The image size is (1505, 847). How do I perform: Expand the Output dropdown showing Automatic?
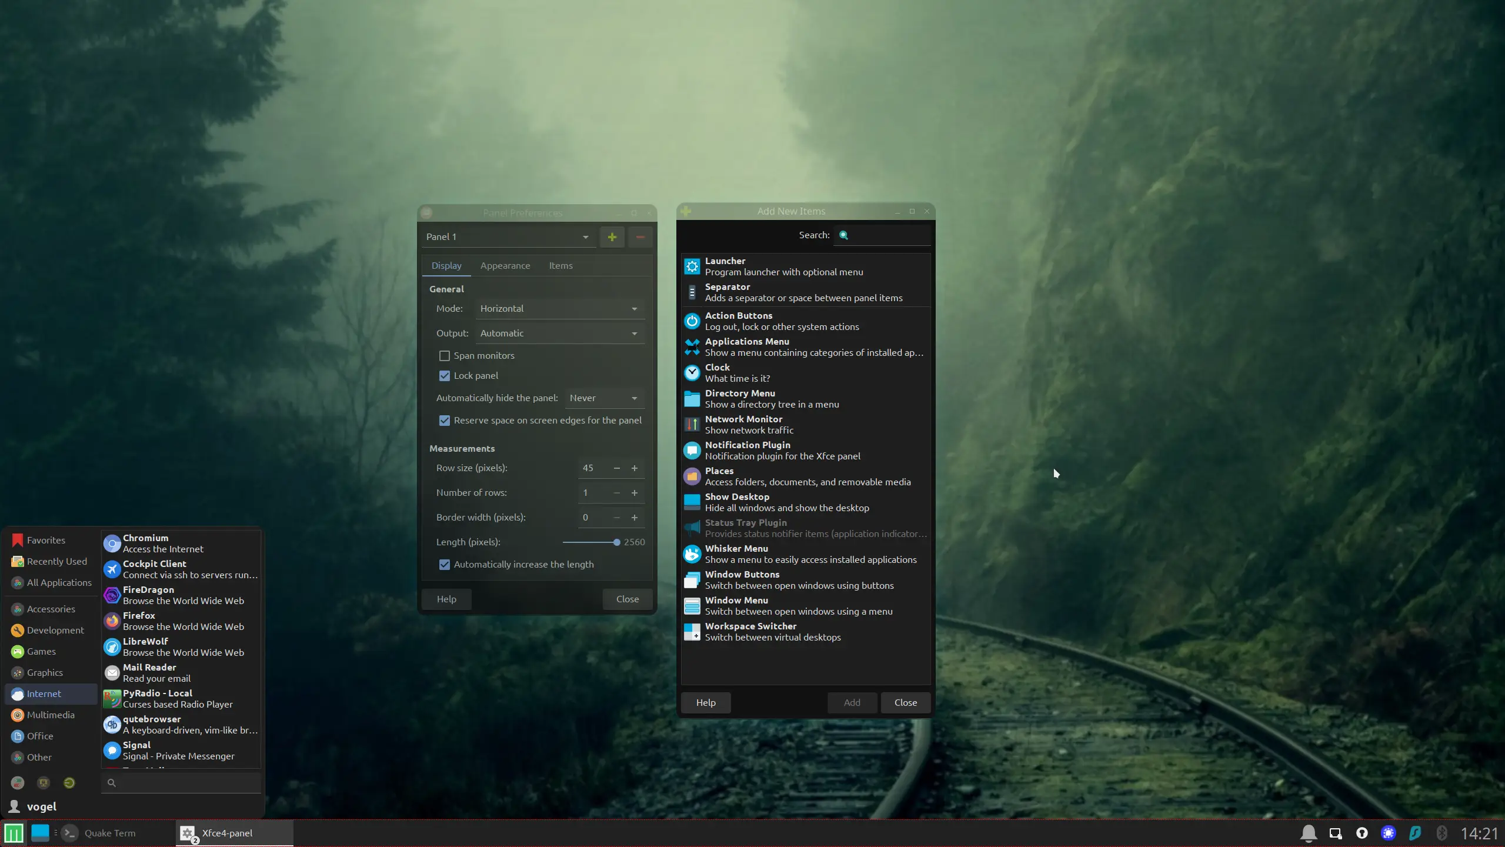(x=559, y=334)
